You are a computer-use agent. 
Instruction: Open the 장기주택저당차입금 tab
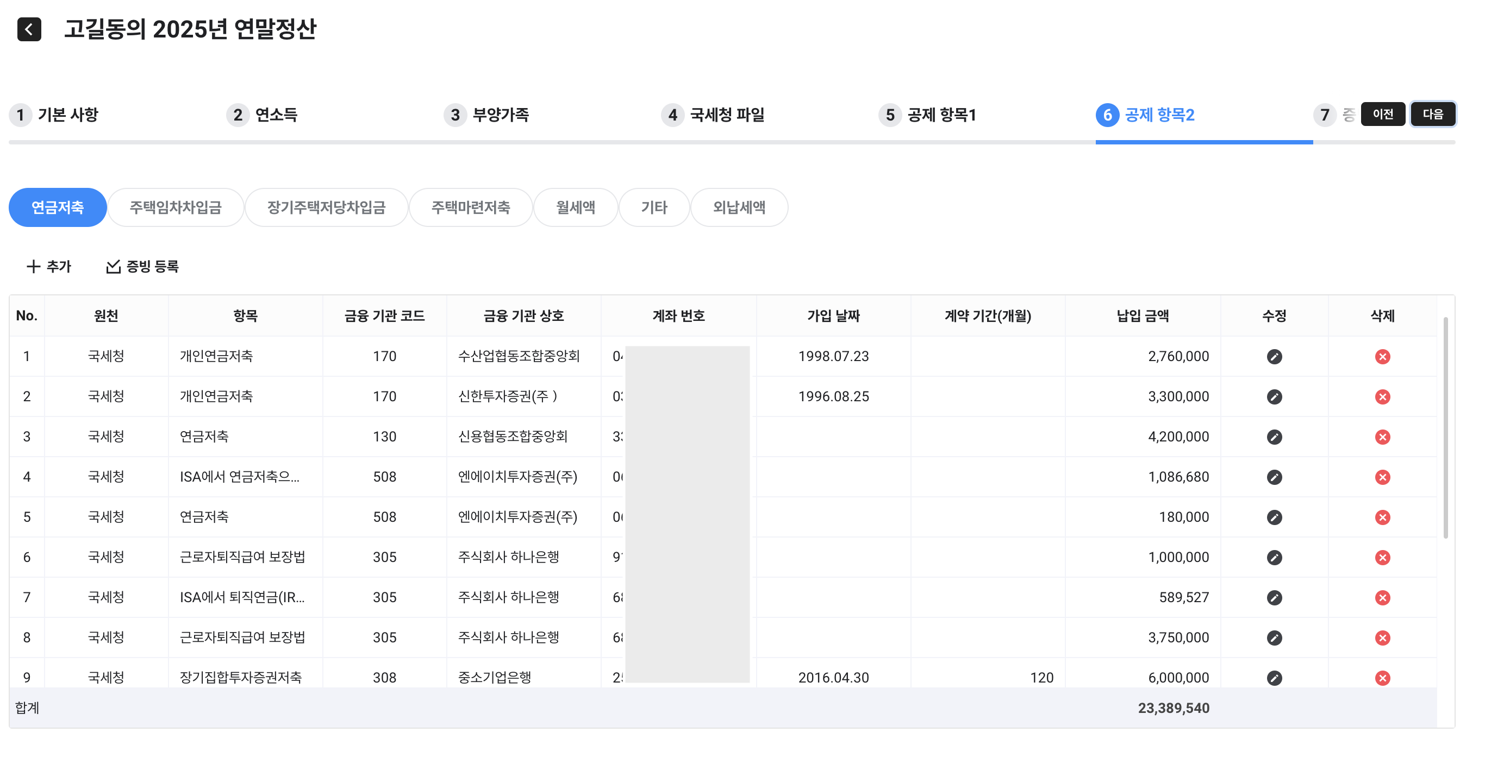(326, 207)
